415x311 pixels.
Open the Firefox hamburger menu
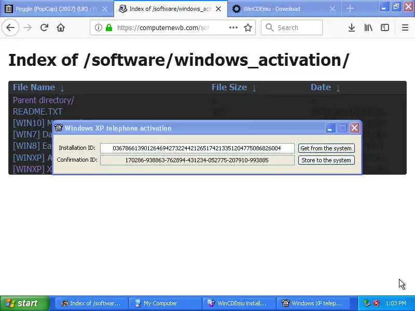(x=405, y=27)
